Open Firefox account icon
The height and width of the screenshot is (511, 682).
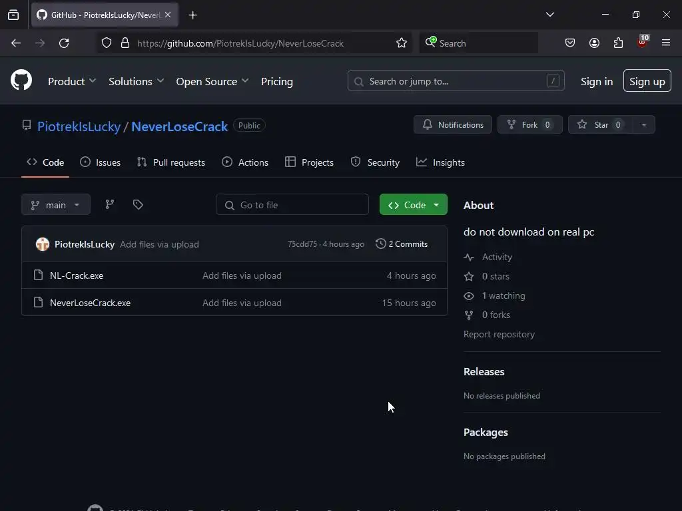pos(594,43)
